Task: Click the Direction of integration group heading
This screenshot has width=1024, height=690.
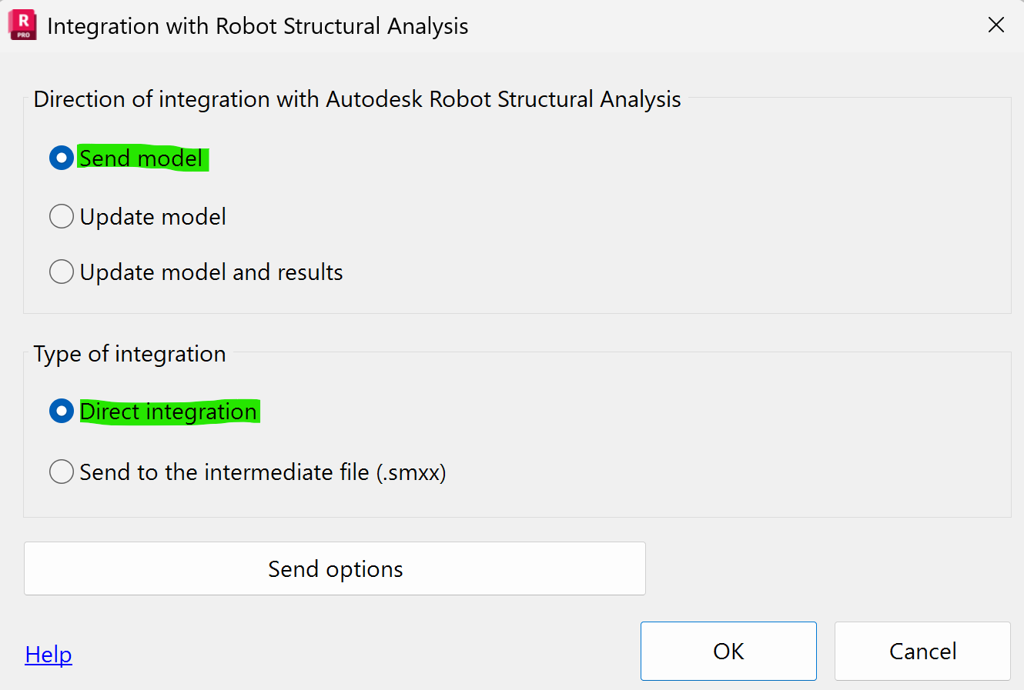Action: 357,98
